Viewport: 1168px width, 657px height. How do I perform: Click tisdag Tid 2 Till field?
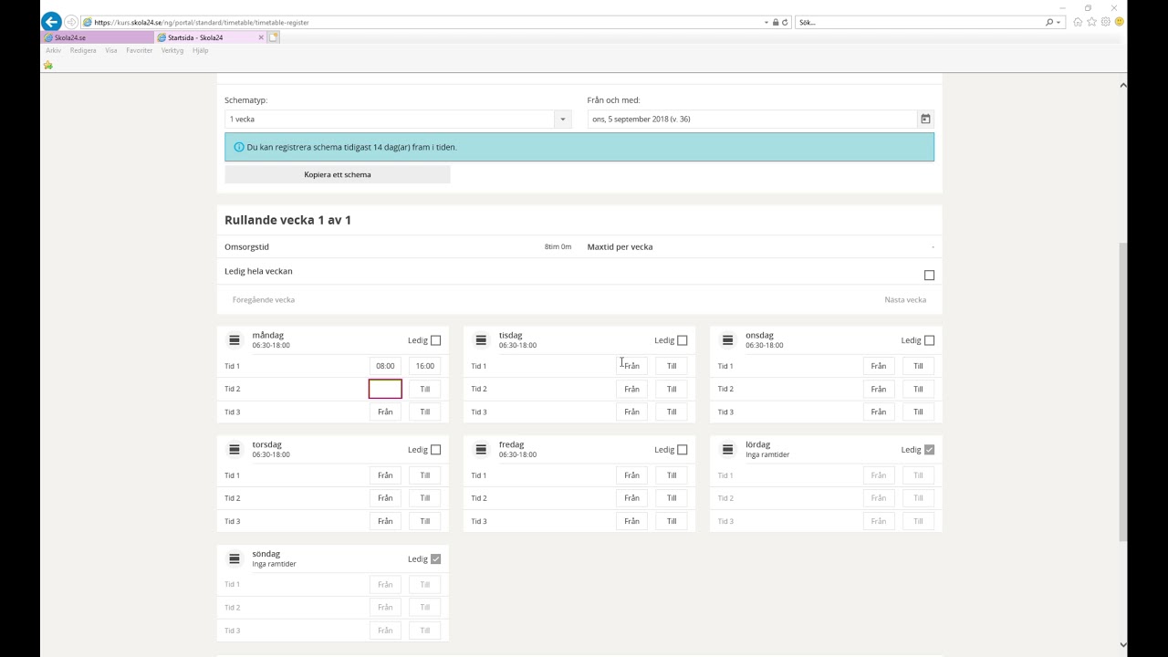(x=672, y=389)
